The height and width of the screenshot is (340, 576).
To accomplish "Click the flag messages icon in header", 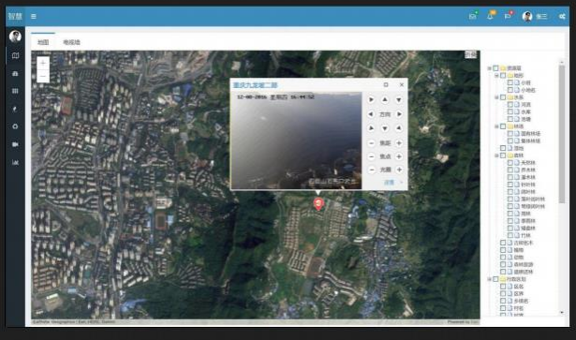I will click(508, 16).
